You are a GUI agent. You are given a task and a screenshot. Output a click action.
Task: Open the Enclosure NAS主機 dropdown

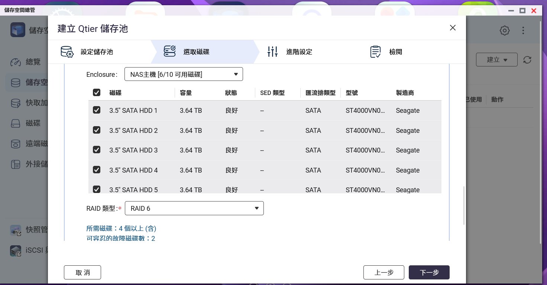tap(184, 74)
